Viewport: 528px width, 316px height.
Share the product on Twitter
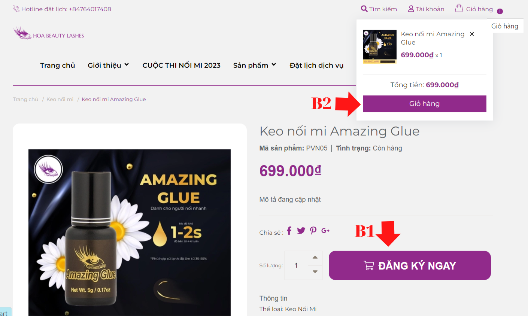[301, 231]
